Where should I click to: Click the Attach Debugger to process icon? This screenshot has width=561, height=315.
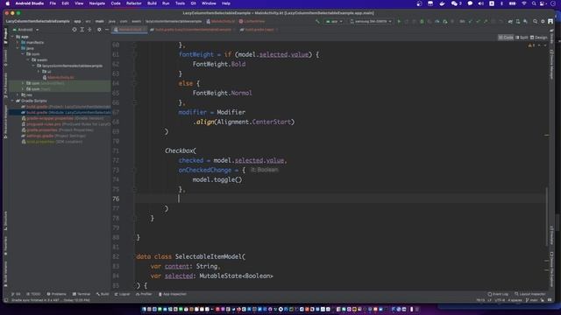point(444,21)
